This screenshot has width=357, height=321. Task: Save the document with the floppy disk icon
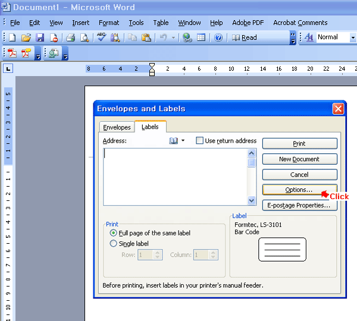tap(40, 37)
